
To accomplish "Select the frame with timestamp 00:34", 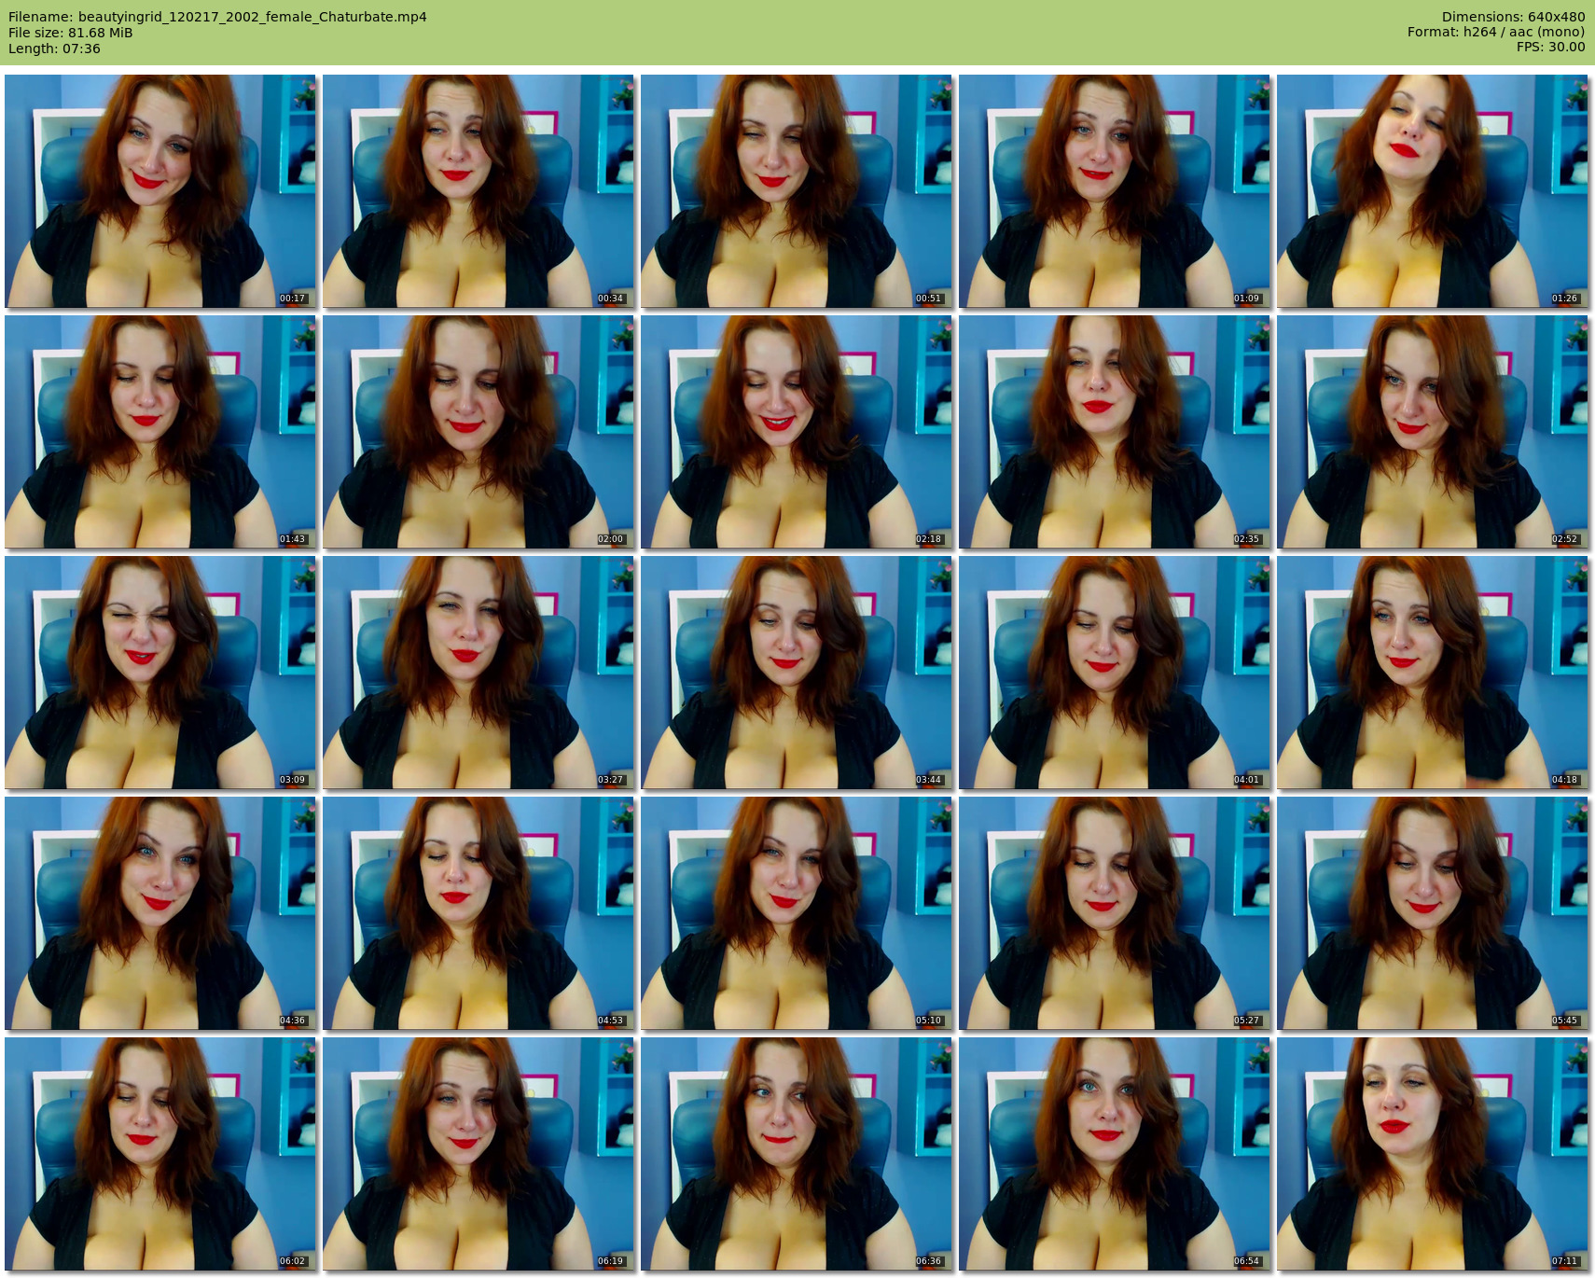I will pos(478,191).
